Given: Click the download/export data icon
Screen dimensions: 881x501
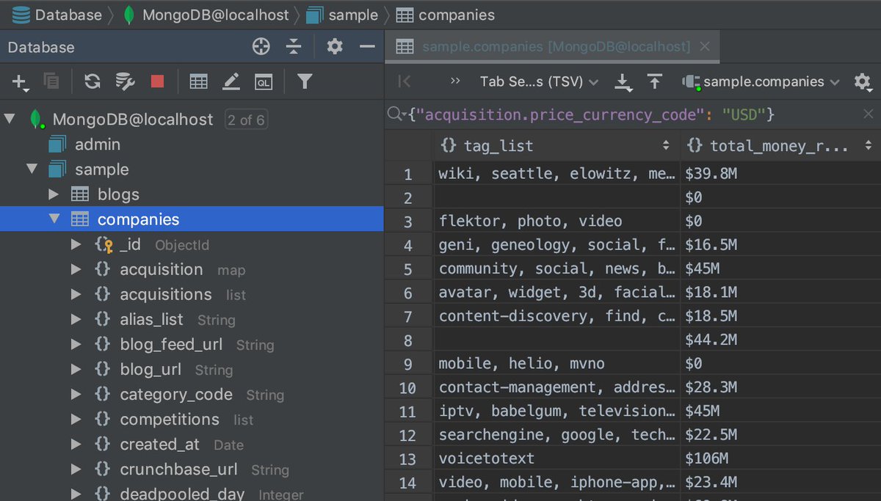Looking at the screenshot, I should coord(623,82).
